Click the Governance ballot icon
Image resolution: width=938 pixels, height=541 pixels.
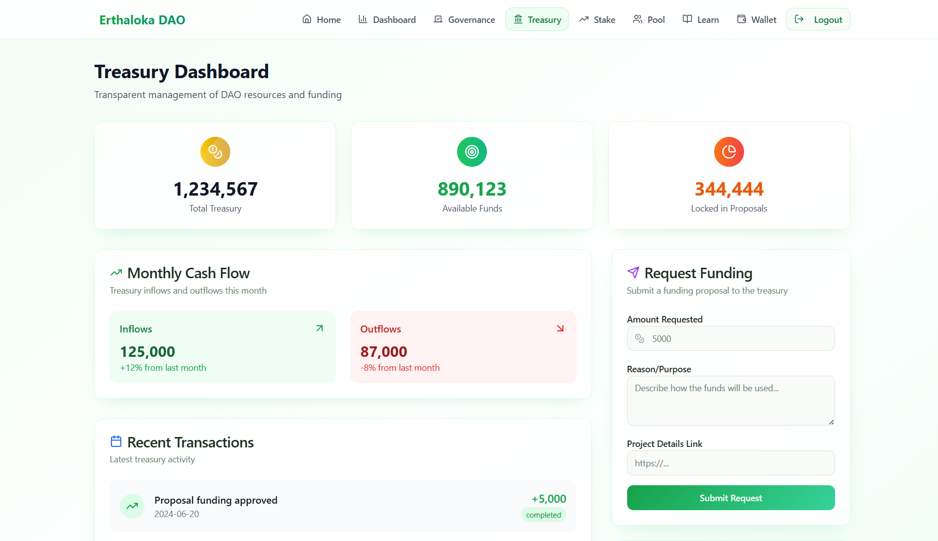tap(438, 19)
